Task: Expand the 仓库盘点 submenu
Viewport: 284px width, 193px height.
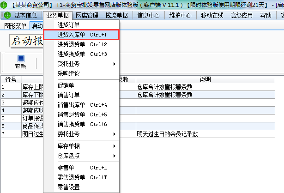Action: pyautogui.click(x=81, y=156)
